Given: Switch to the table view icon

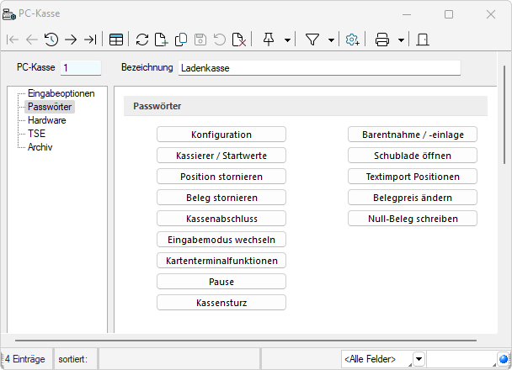Looking at the screenshot, I should tap(116, 40).
